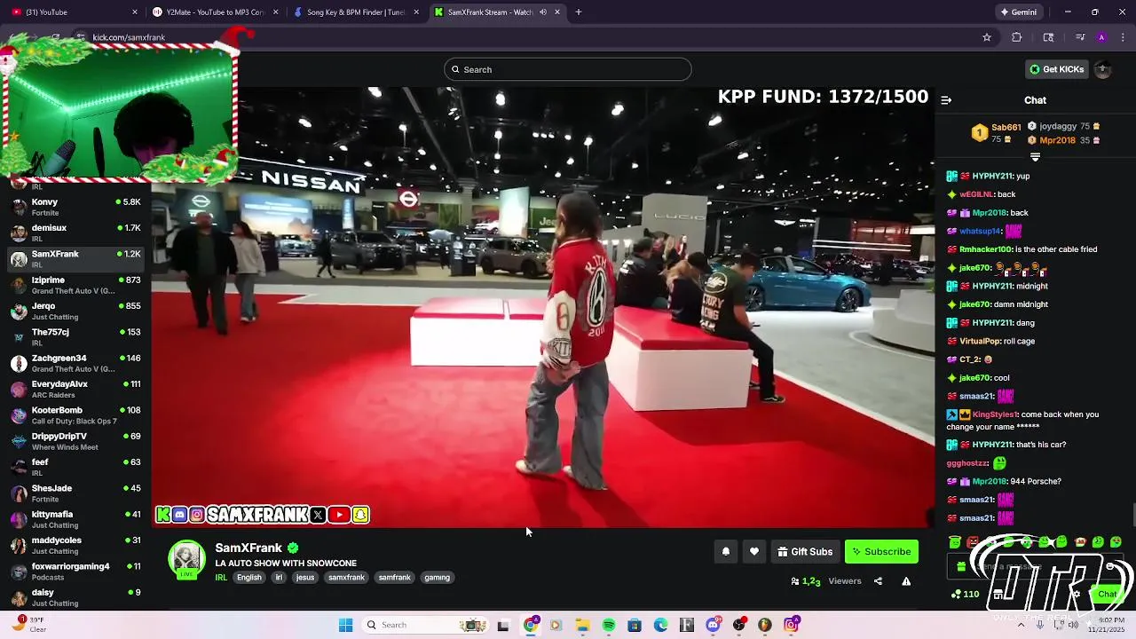
Task: Open the Konvy channel in the sidebar
Action: tap(76, 207)
